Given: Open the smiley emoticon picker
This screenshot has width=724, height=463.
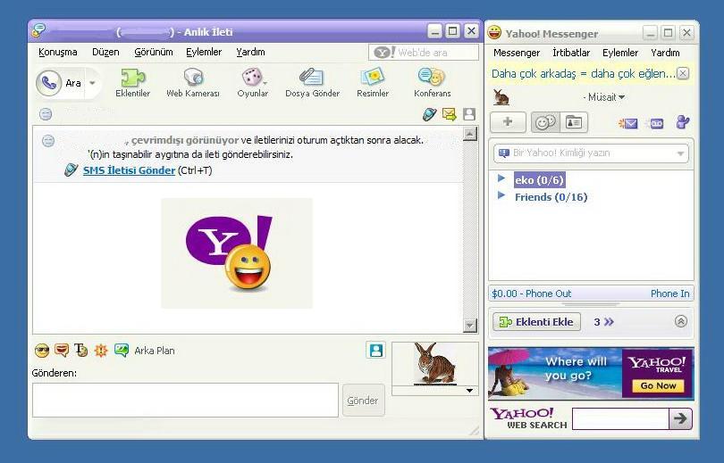Looking at the screenshot, I should pyautogui.click(x=42, y=351).
